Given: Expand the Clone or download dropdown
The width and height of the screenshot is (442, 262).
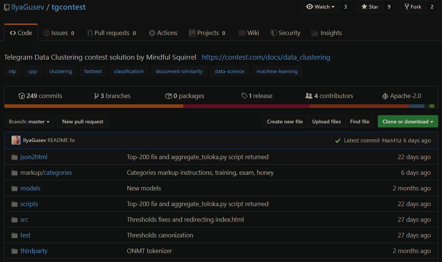Looking at the screenshot, I should (x=408, y=121).
